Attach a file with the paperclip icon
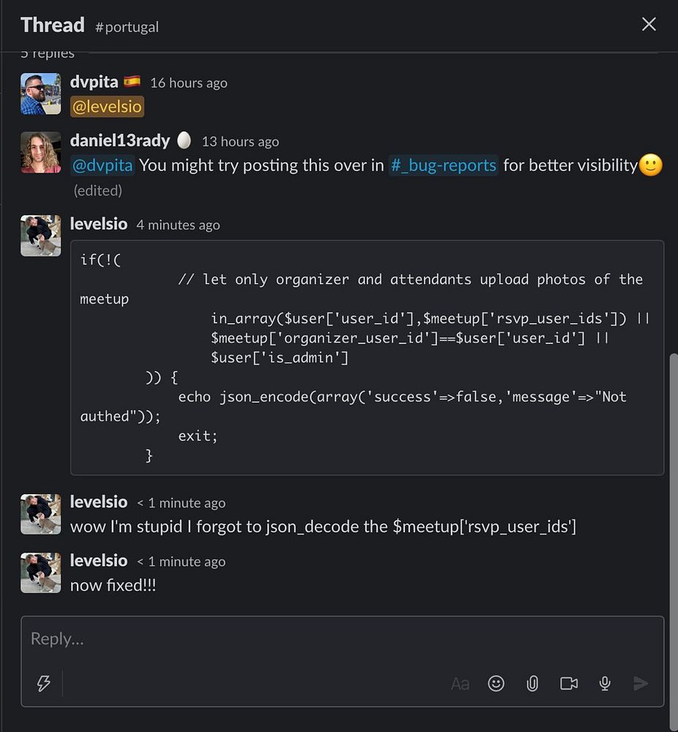Screen dimensions: 678x732 pos(532,684)
